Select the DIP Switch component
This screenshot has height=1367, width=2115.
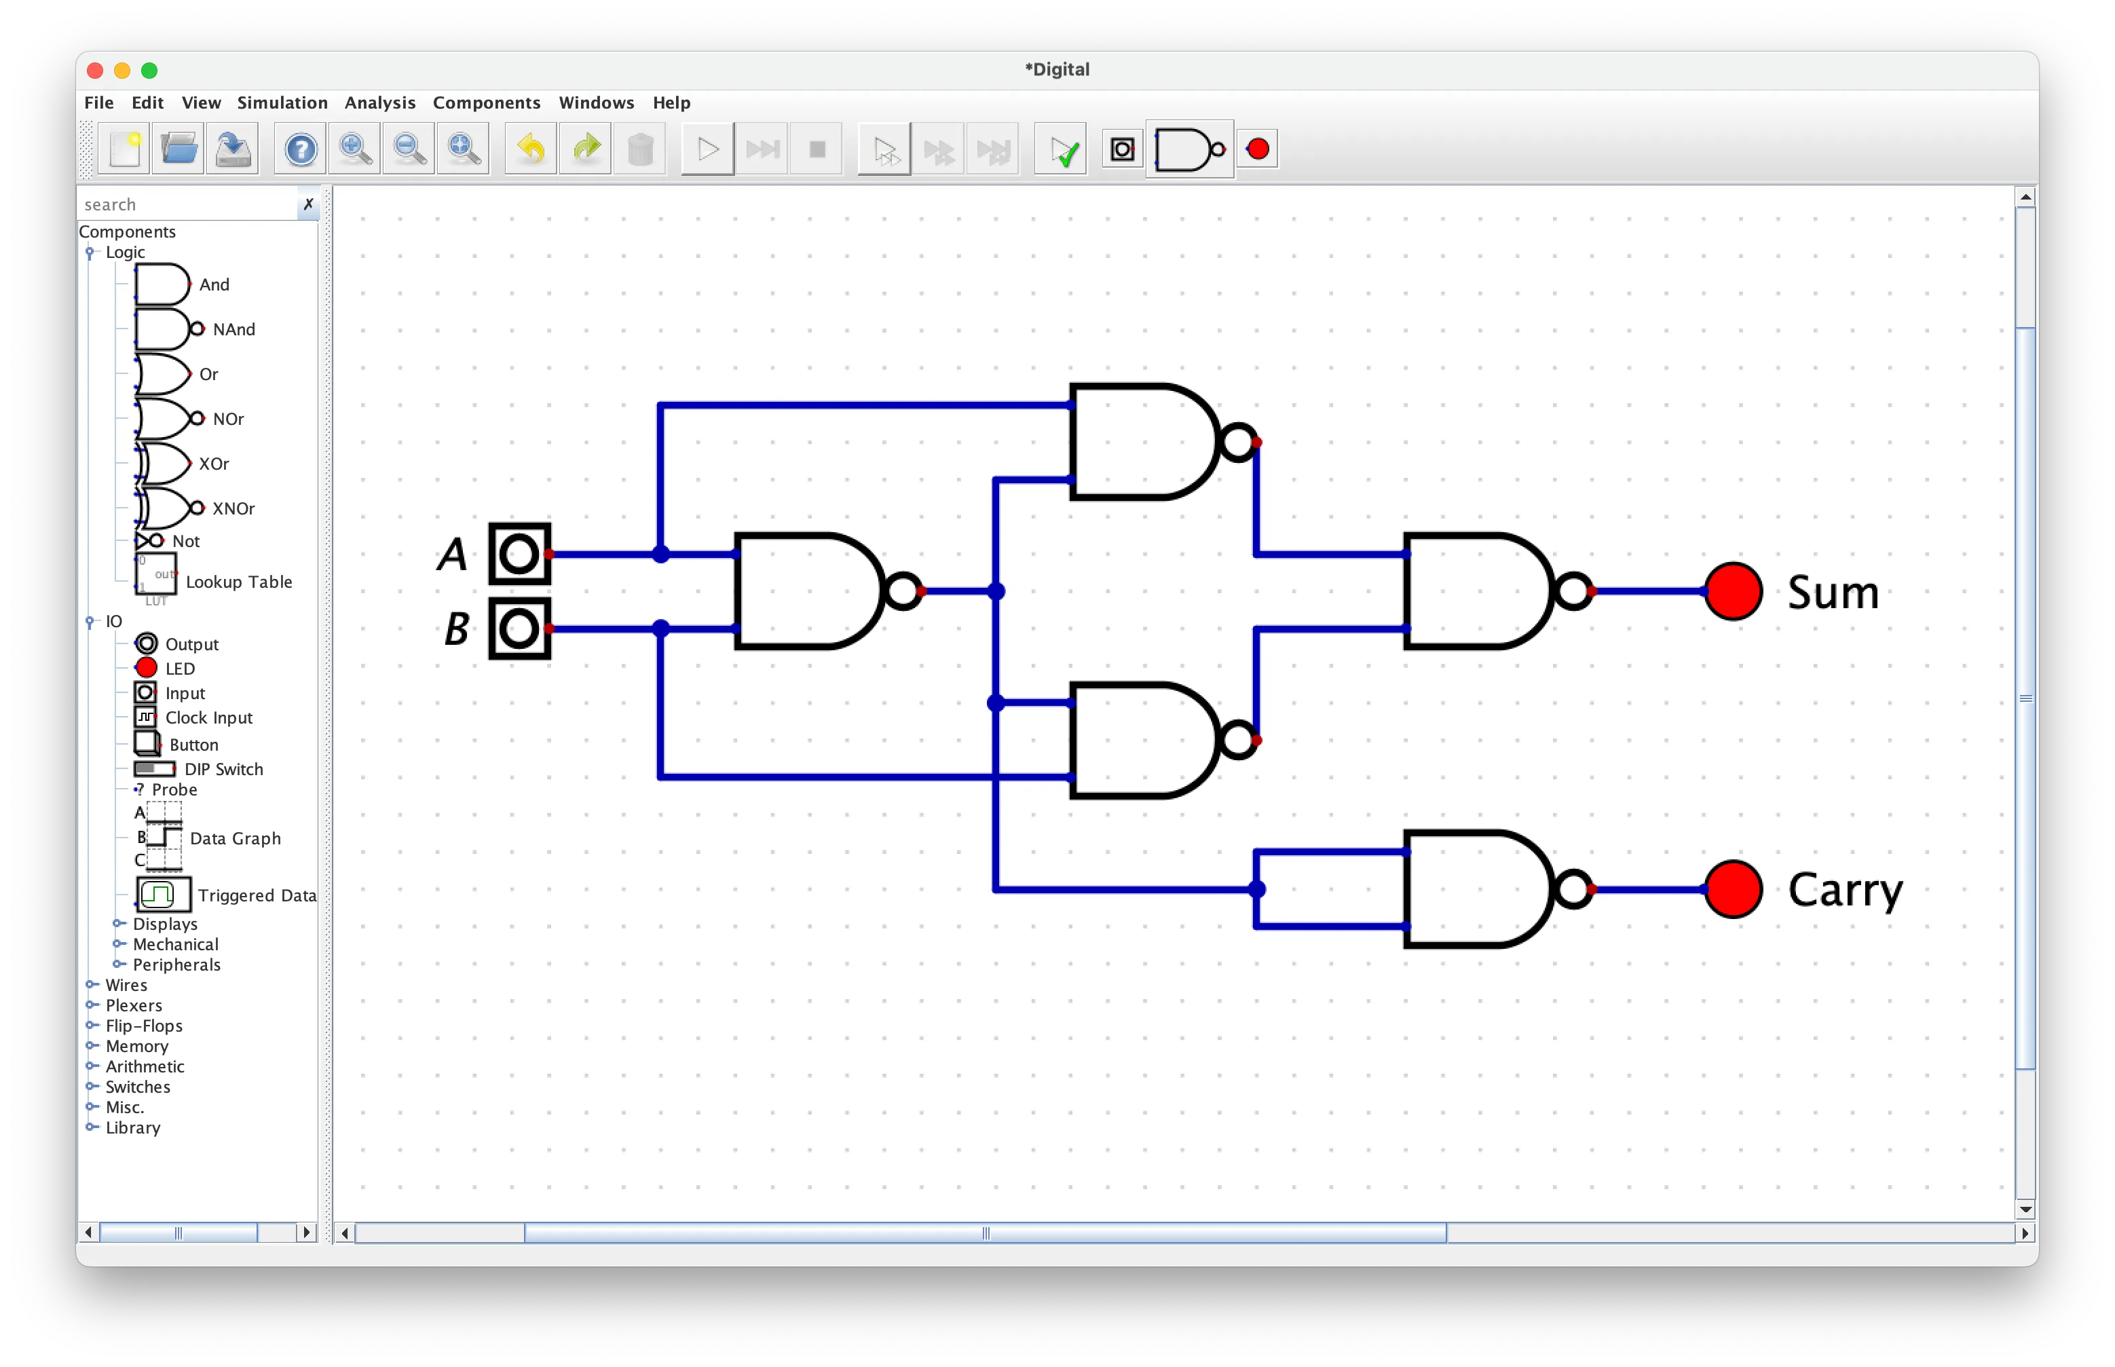pos(199,769)
